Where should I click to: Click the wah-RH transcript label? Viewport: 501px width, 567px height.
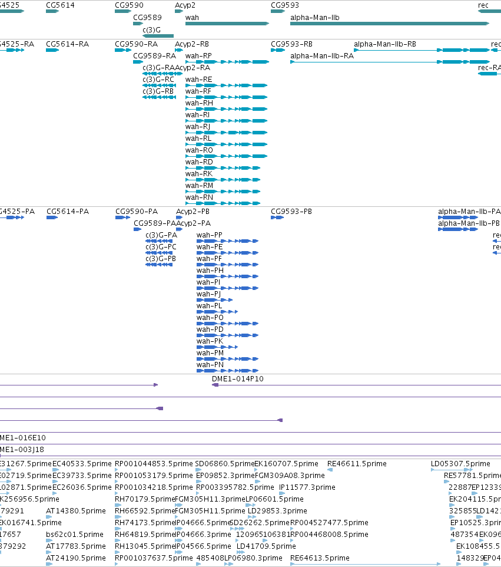pyautogui.click(x=200, y=103)
